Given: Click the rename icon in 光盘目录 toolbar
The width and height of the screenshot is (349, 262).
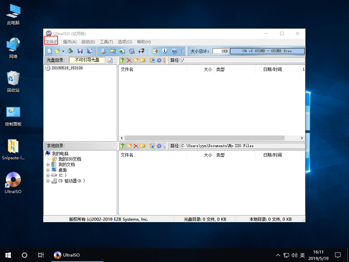Looking at the screenshot, I should tap(143, 60).
